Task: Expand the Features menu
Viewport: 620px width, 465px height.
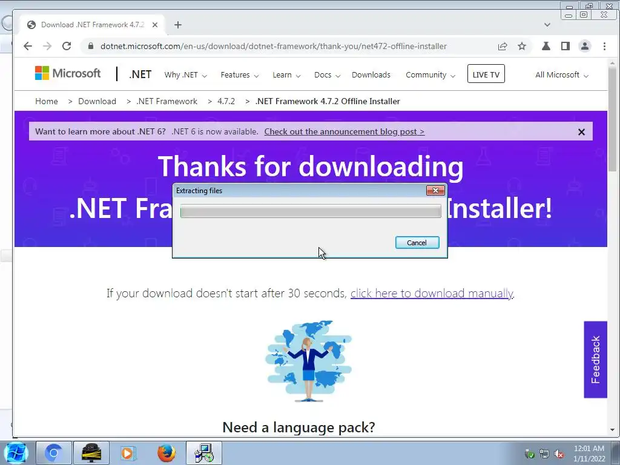Action: pyautogui.click(x=240, y=75)
